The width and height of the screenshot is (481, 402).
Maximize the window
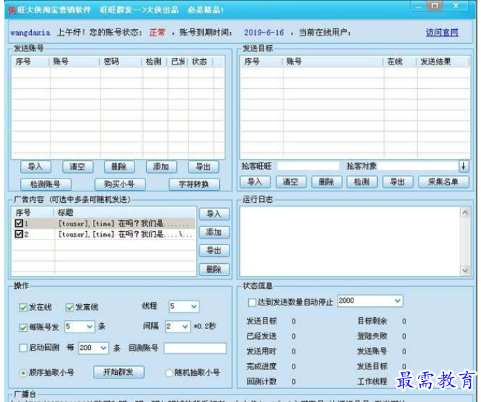pos(435,6)
